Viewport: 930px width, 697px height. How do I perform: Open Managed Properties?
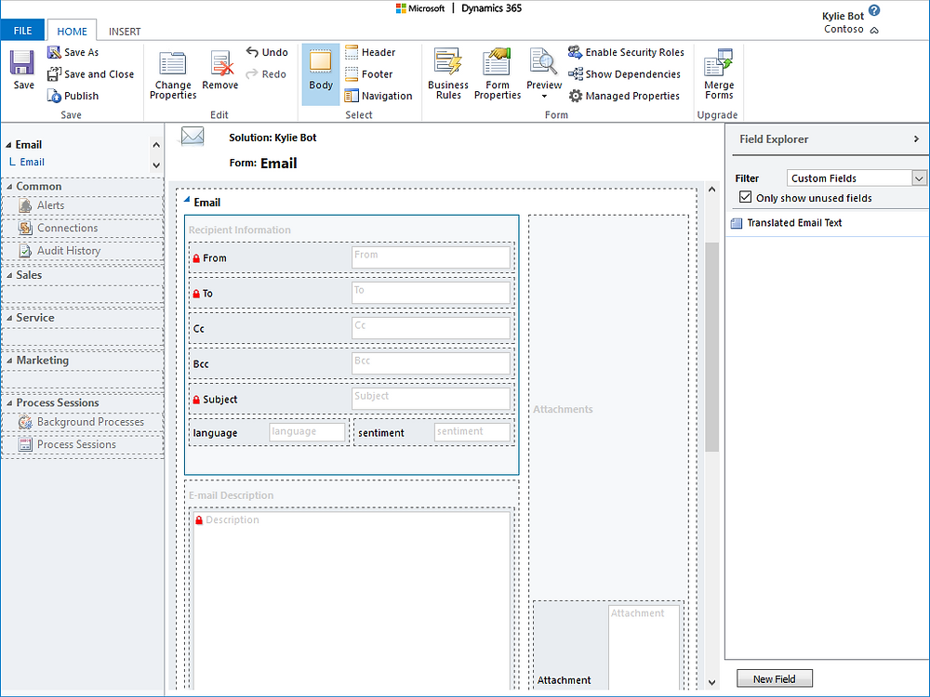tap(623, 96)
